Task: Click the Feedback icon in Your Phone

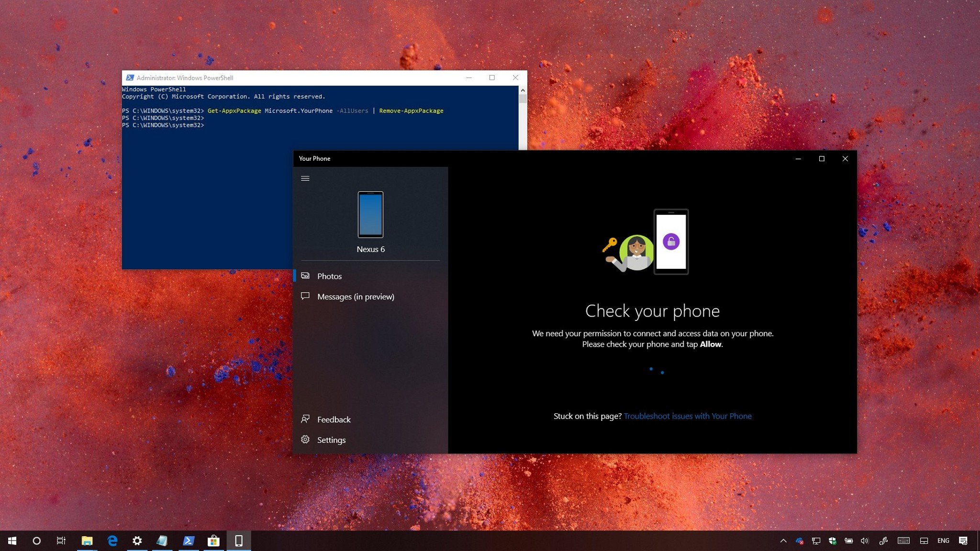Action: tap(306, 419)
